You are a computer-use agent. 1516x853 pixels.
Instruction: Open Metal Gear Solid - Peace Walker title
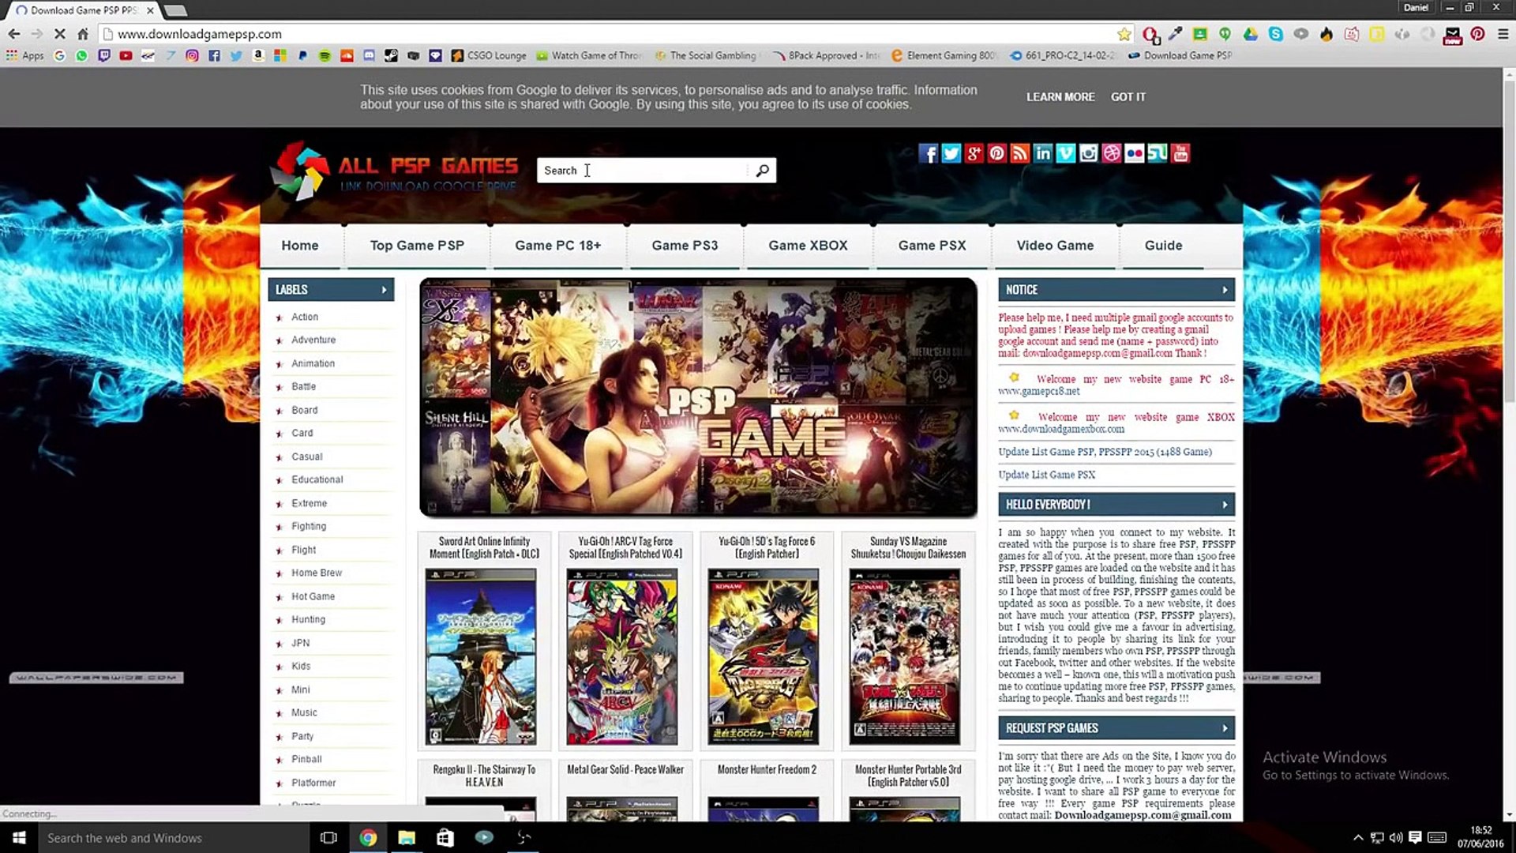tap(625, 769)
